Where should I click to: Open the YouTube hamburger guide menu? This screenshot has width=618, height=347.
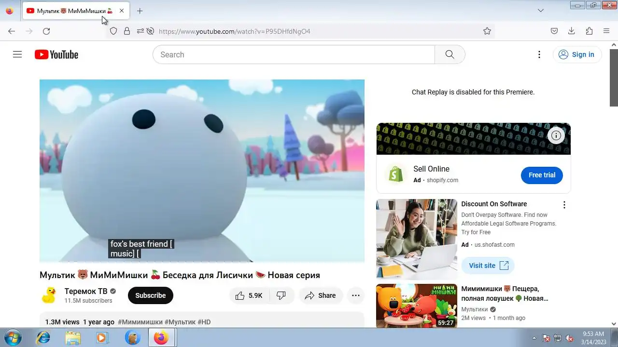[17, 54]
